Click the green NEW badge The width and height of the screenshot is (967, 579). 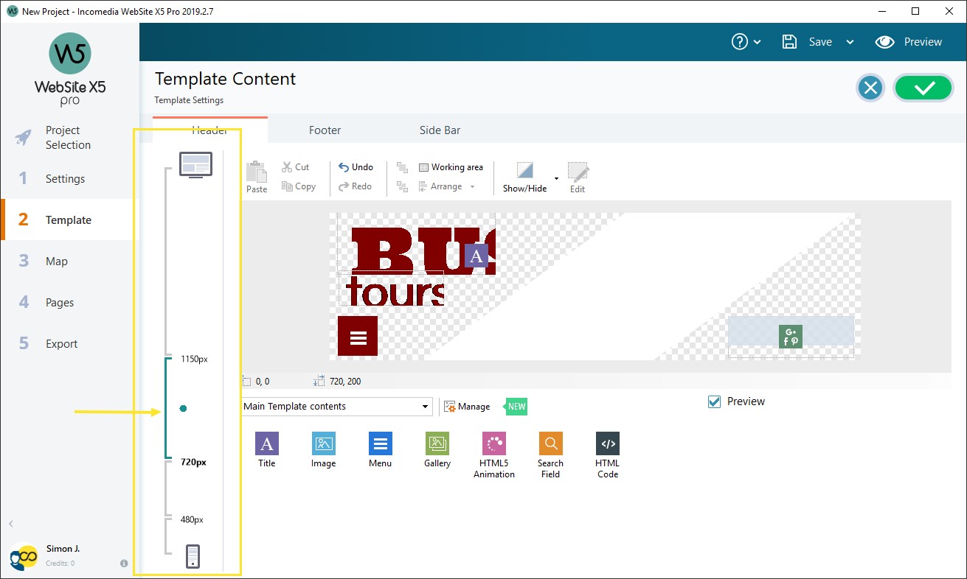[516, 407]
